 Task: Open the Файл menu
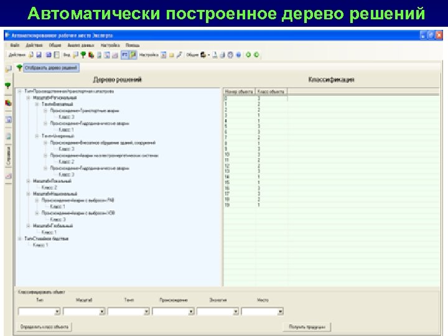click(14, 45)
